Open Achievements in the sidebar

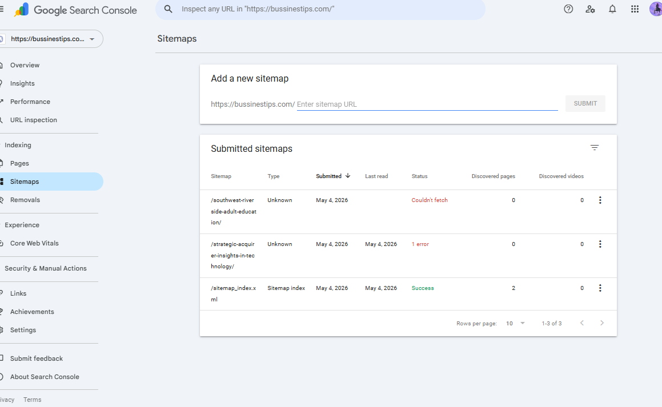click(x=32, y=312)
